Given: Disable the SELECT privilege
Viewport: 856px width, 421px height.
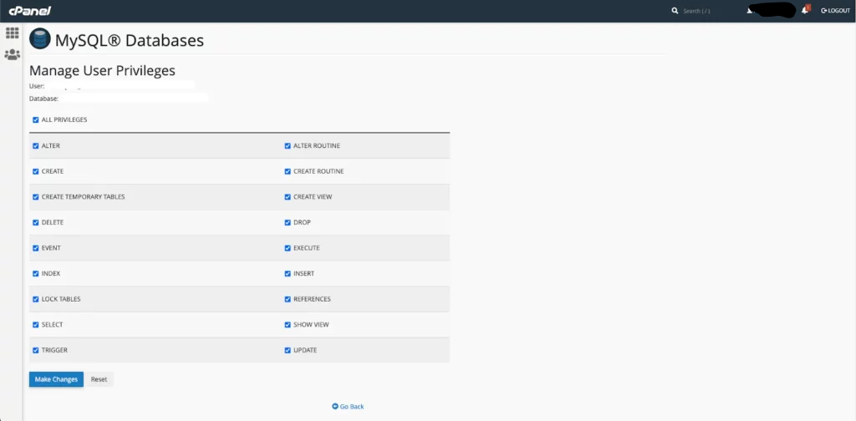Looking at the screenshot, I should pos(35,324).
